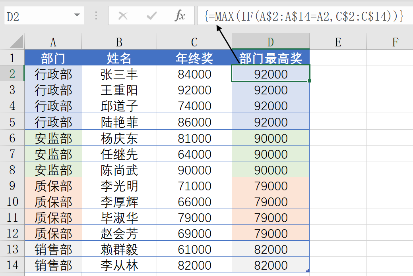Click the 部门最高奖 header cell
413x276 pixels.
(270, 58)
